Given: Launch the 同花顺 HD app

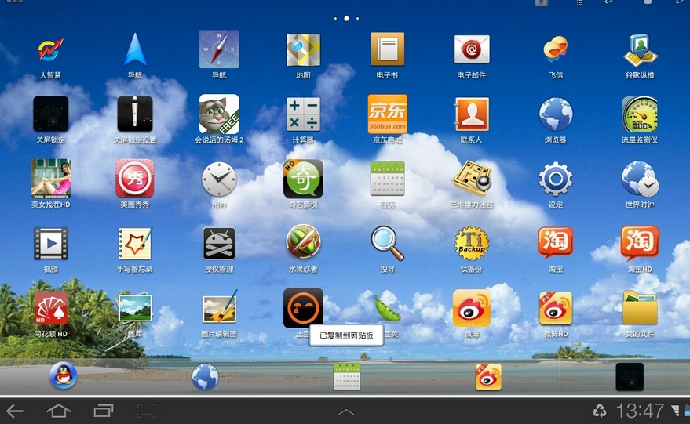Looking at the screenshot, I should [50, 308].
